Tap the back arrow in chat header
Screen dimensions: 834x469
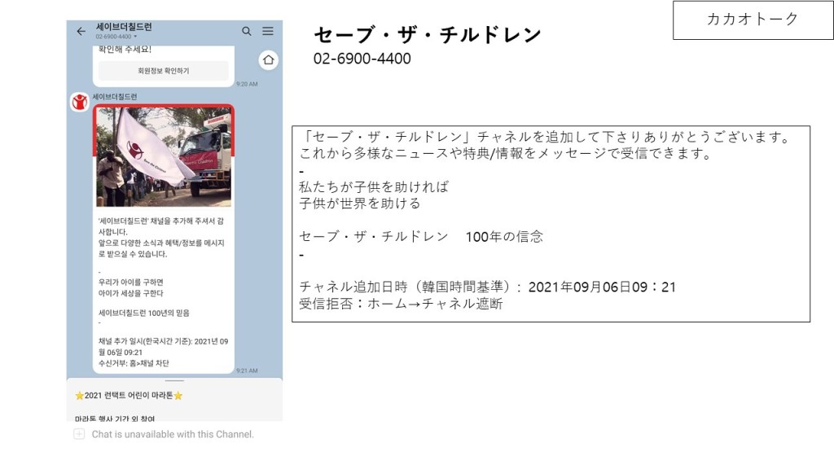[81, 31]
